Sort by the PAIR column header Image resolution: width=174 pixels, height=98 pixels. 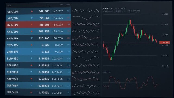[x=9, y=5]
